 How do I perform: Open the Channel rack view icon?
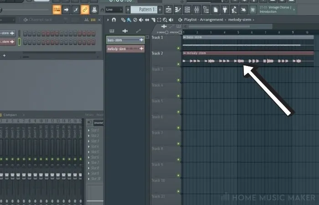(x=187, y=10)
